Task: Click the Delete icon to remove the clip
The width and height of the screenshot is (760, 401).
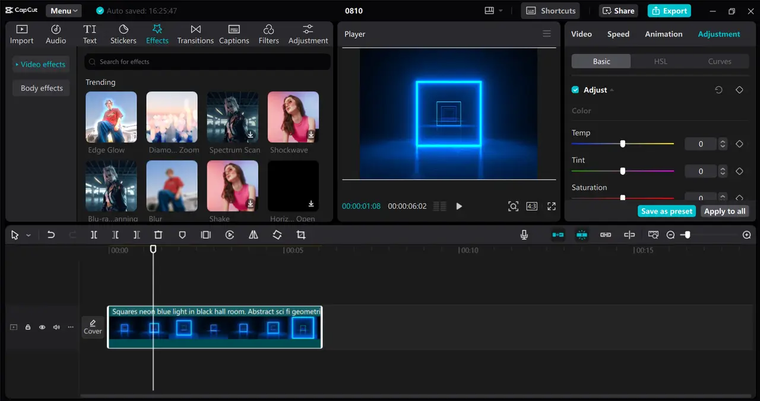Action: coord(158,235)
